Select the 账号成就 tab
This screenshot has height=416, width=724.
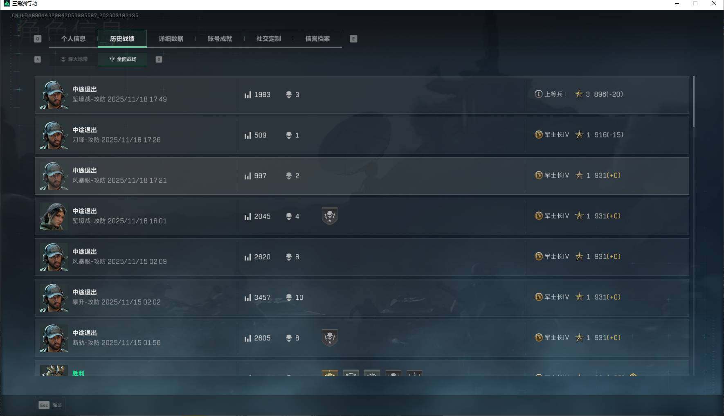tap(220, 39)
